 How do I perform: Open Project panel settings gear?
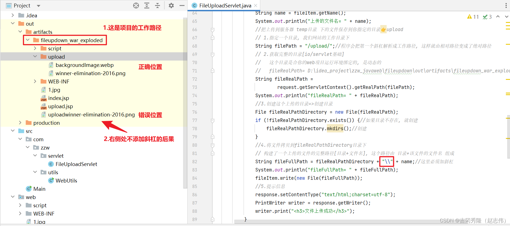(x=171, y=6)
